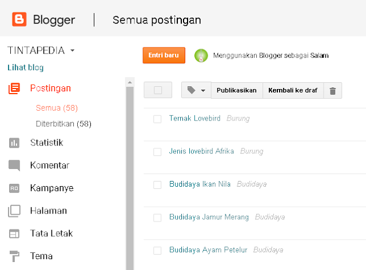Click the sidebar scrollbar up arrow
This screenshot has width=366, height=270.
tap(130, 82)
